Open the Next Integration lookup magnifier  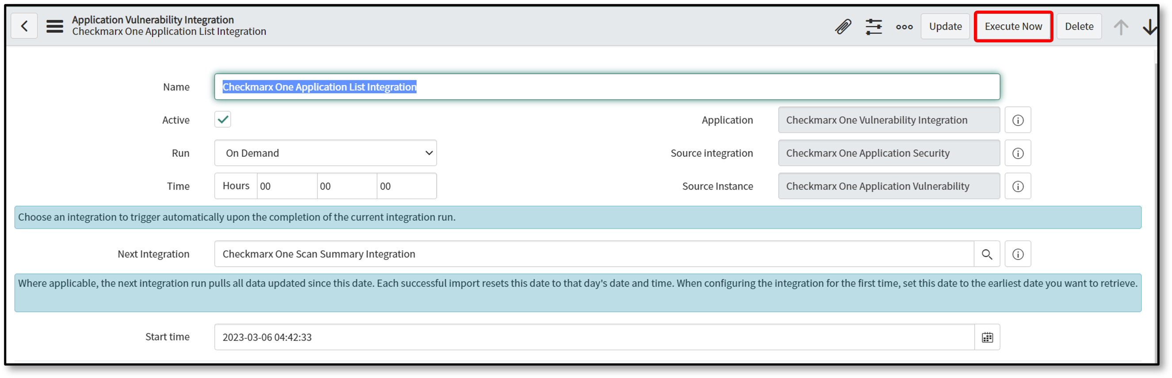pos(986,254)
